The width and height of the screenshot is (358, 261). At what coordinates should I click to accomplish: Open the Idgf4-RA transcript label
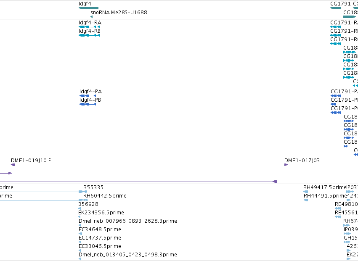[90, 23]
